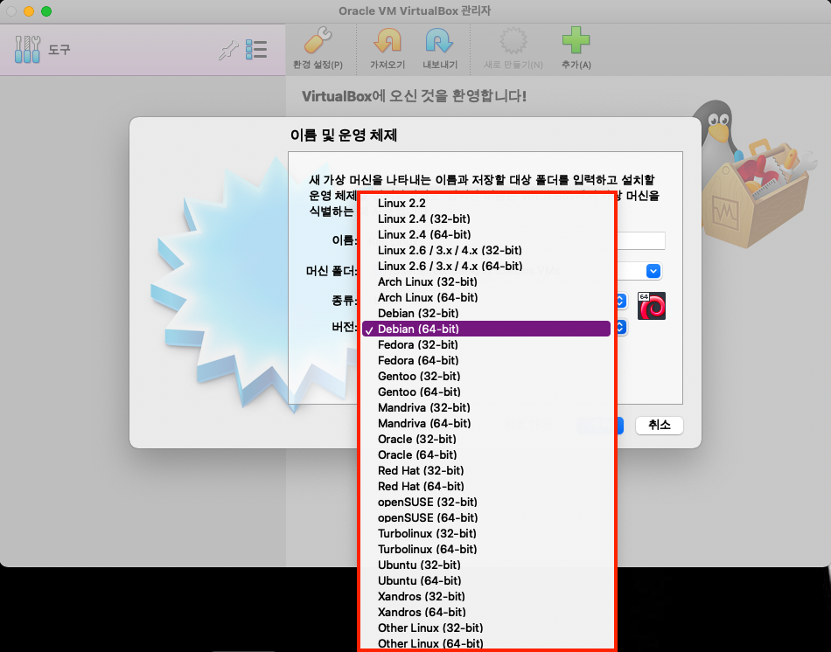Viewport: 831px width, 652px height.
Task: Select Linux 2.4 (32-bit) option
Action: click(486, 218)
